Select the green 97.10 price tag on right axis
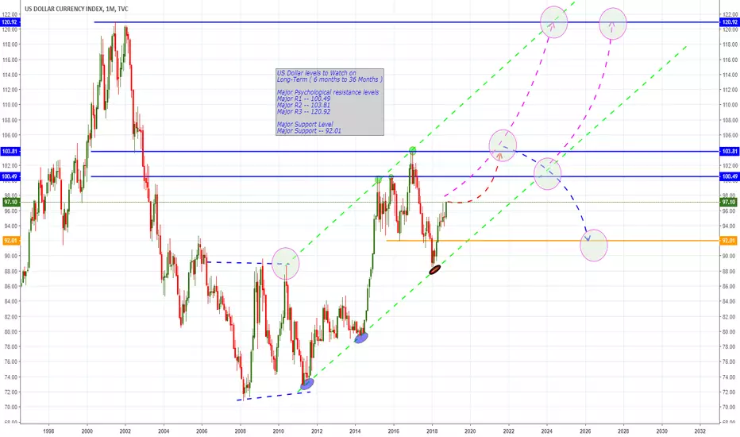 click(729, 202)
